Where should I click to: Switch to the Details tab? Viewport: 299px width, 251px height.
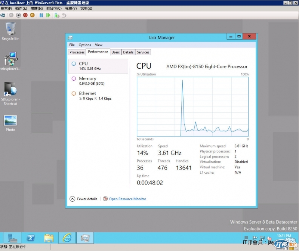coord(128,52)
